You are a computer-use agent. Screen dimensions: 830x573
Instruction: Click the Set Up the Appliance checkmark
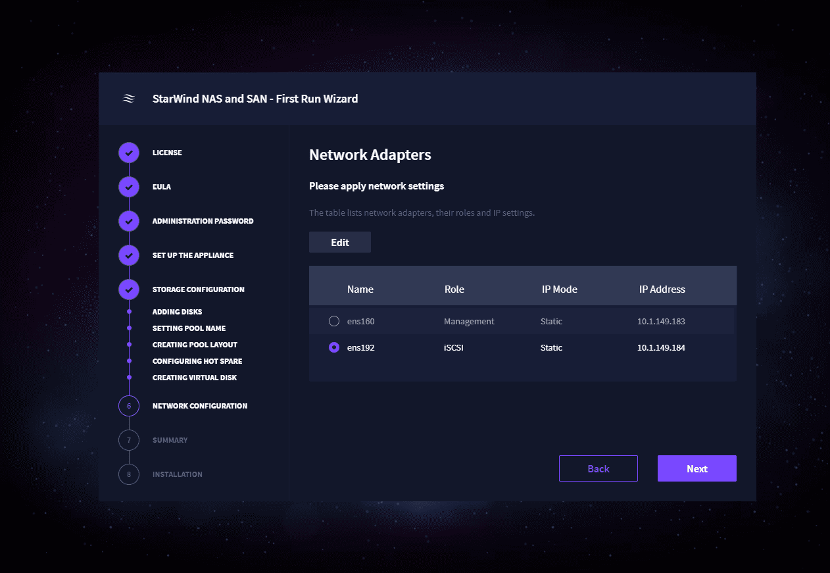129,255
